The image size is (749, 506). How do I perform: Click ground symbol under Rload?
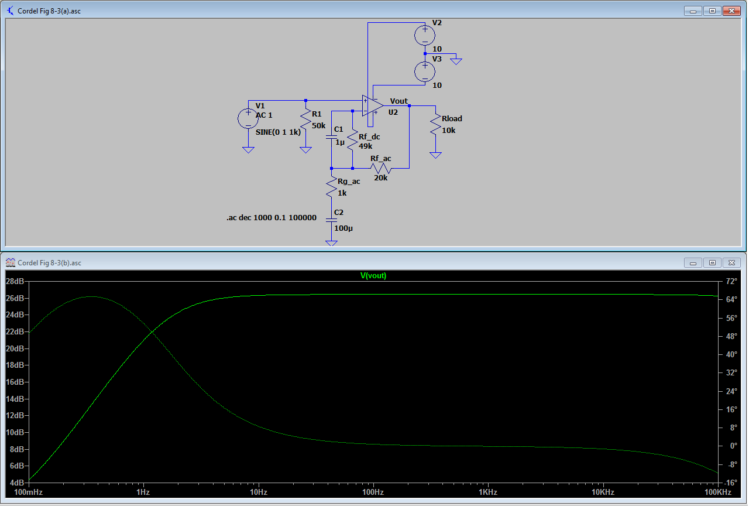coord(435,155)
